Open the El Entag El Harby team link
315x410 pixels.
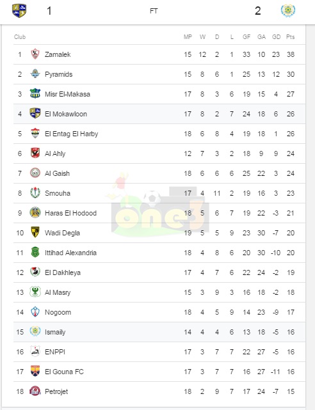pyautogui.click(x=71, y=134)
